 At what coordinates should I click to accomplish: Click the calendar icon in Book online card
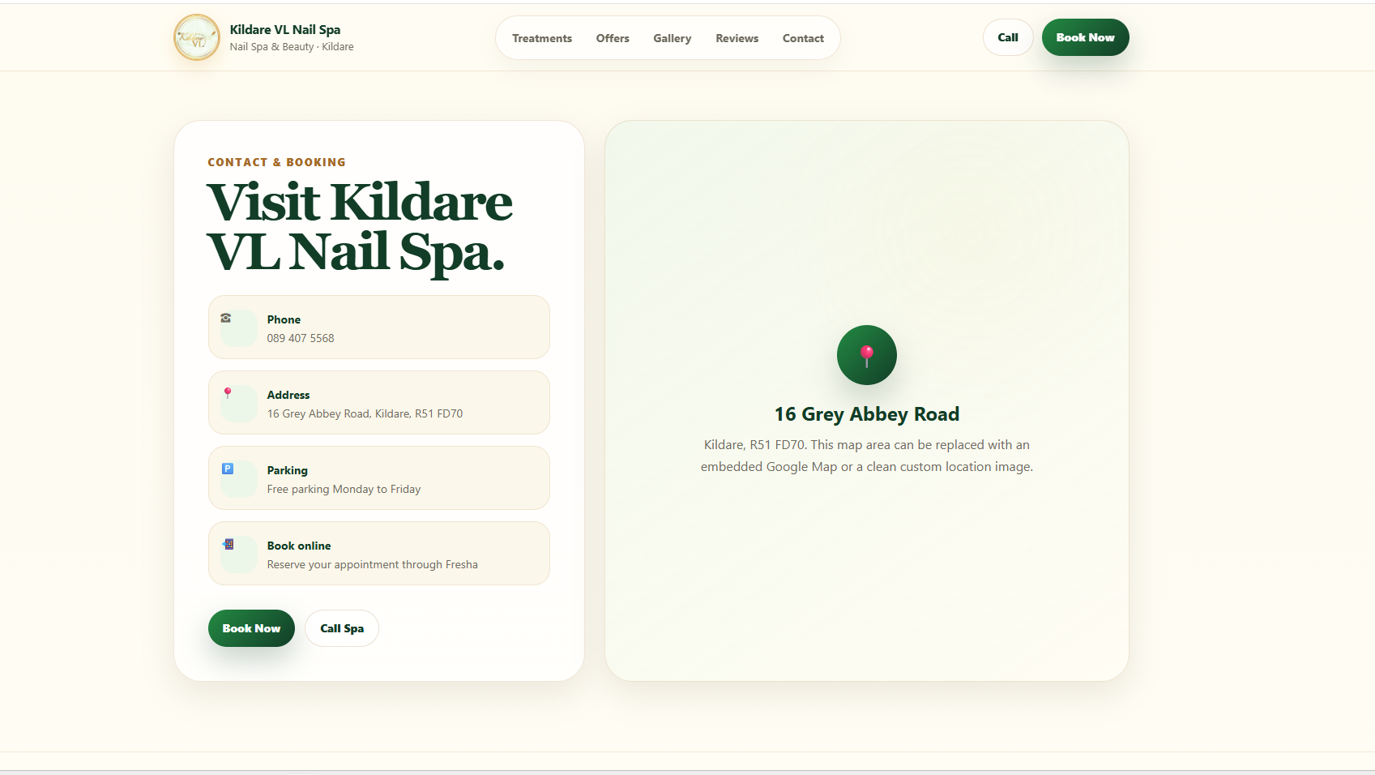(x=228, y=544)
